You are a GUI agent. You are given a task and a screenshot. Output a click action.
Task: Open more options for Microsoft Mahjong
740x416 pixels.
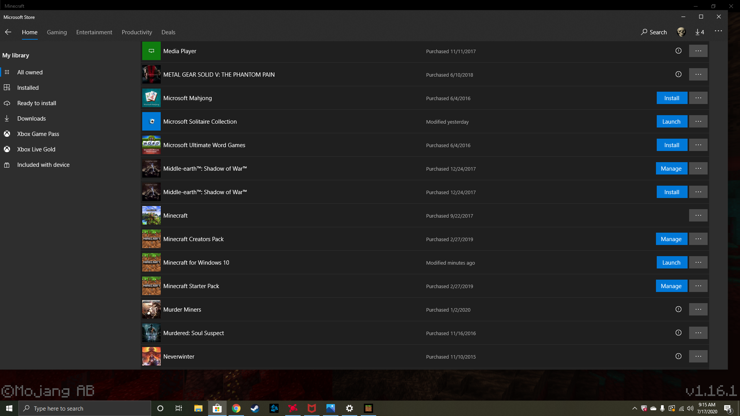(x=698, y=98)
